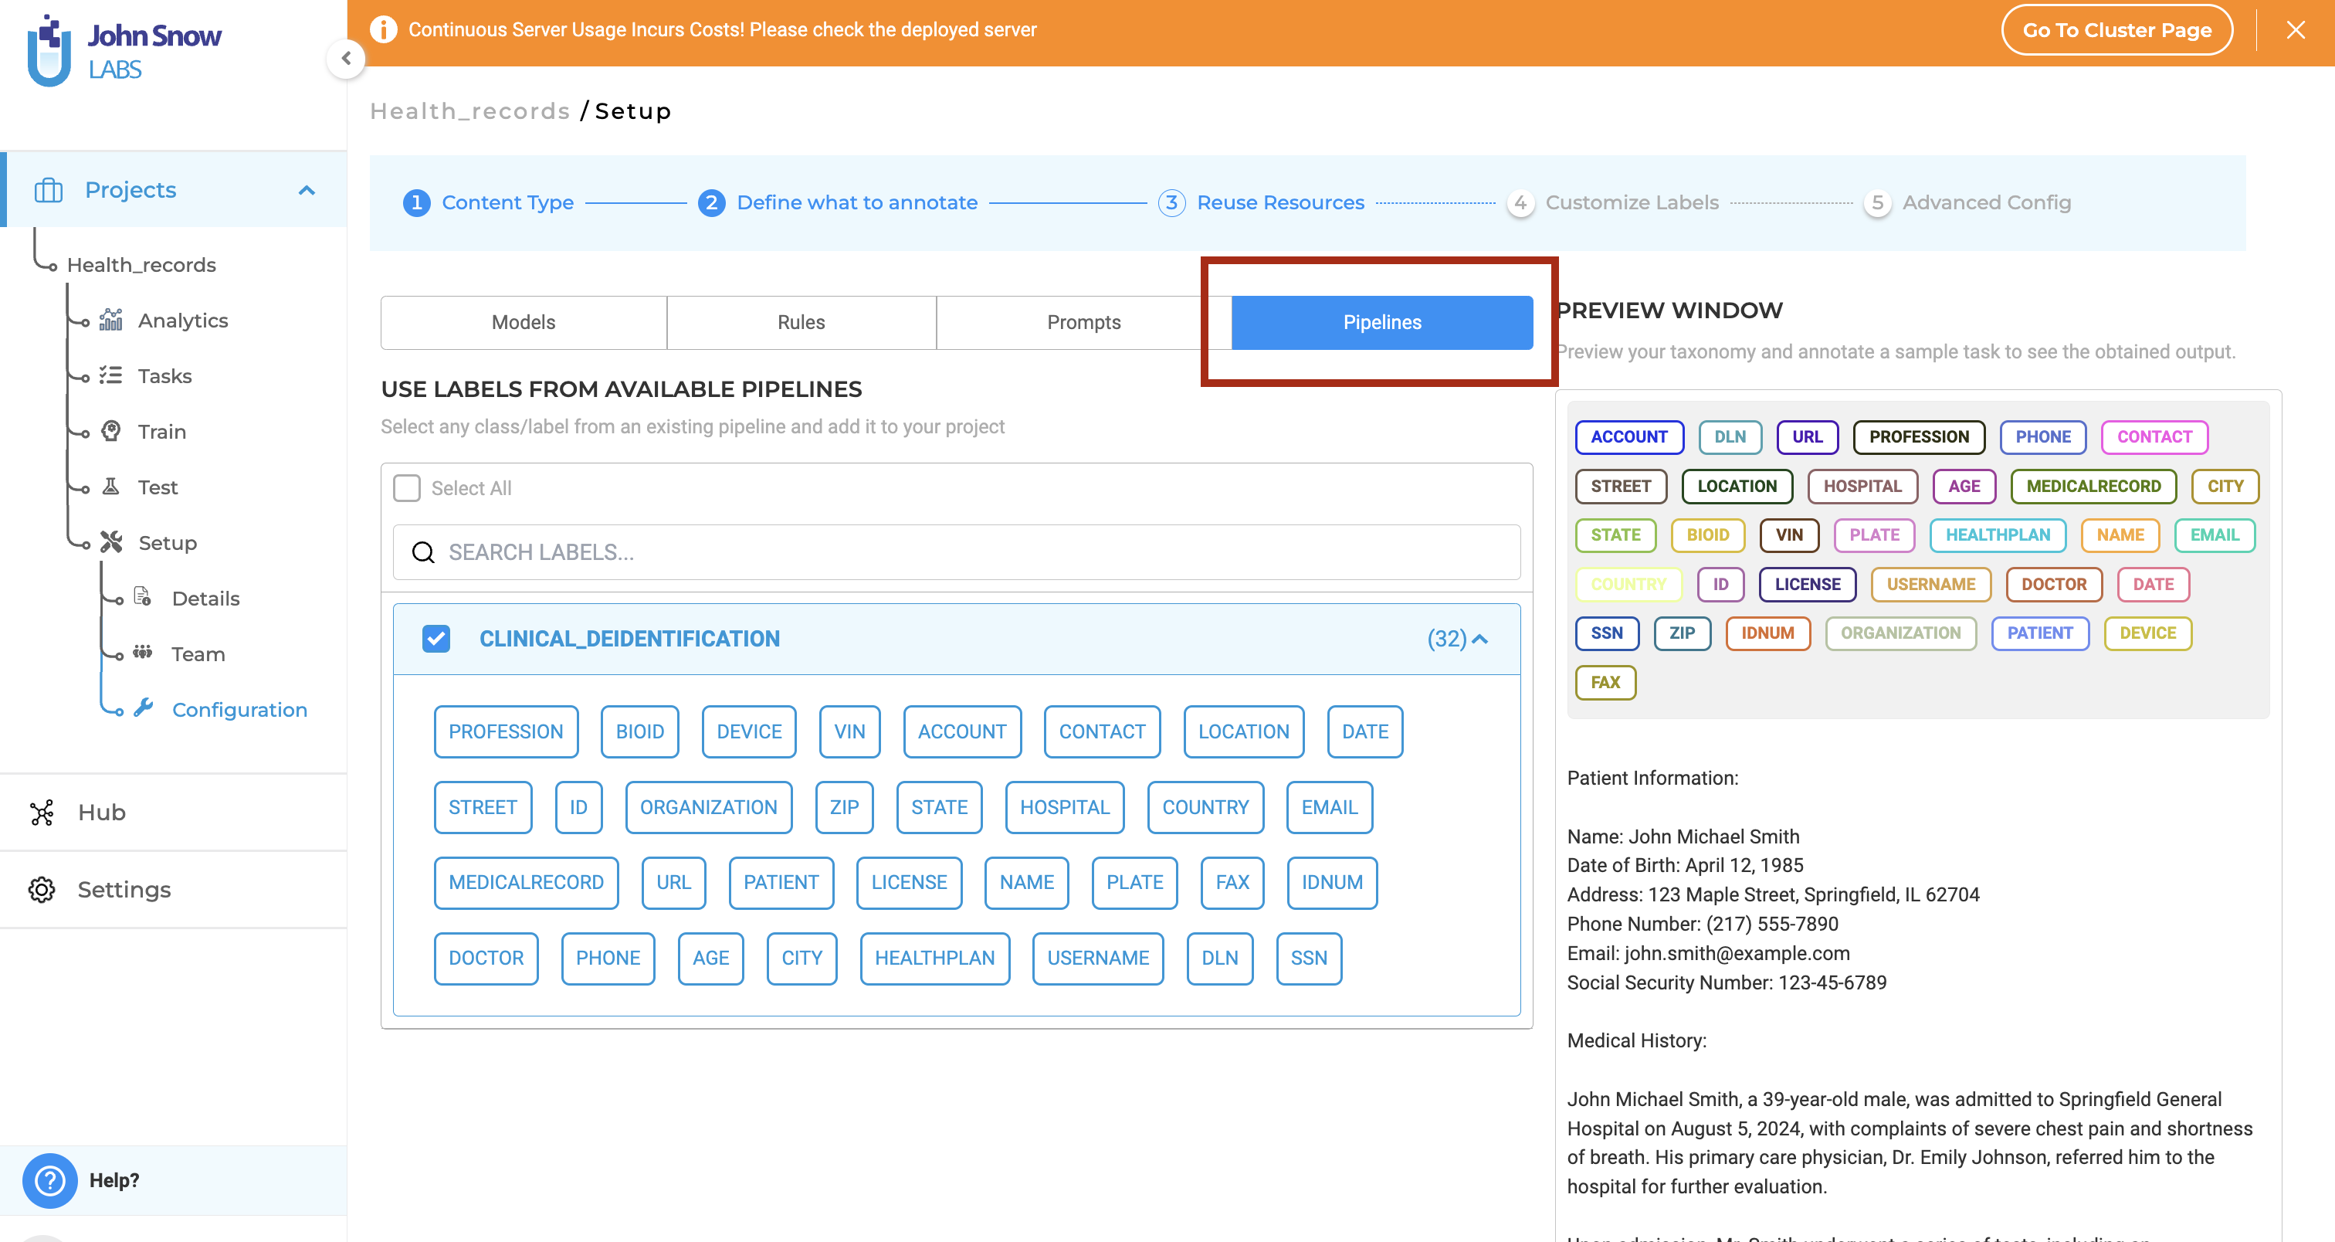
Task: Open Team in the sidebar tree
Action: click(198, 654)
